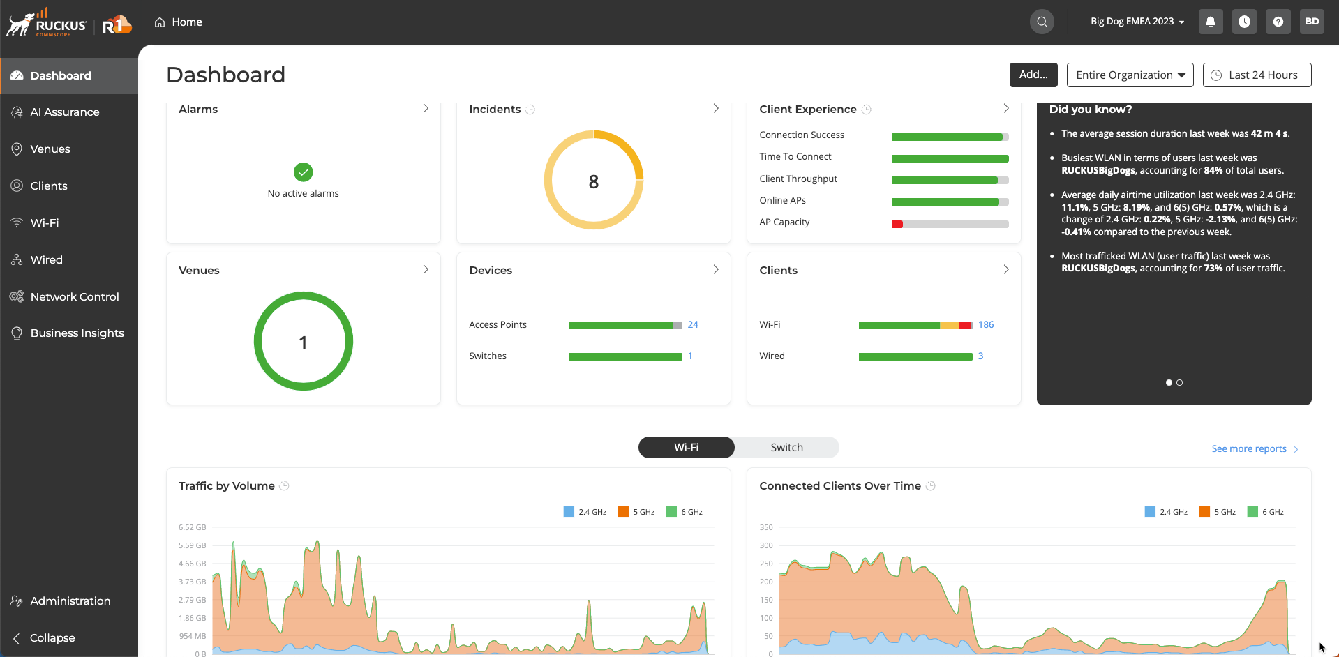
Task: Click the Last 24 Hours time selector
Action: coord(1257,75)
